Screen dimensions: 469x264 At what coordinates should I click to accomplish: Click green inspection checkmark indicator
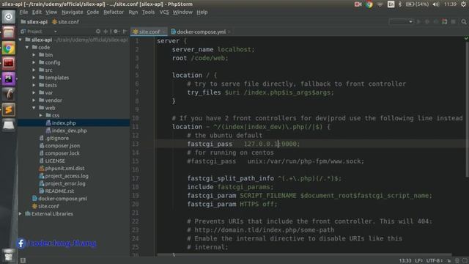coord(466,38)
